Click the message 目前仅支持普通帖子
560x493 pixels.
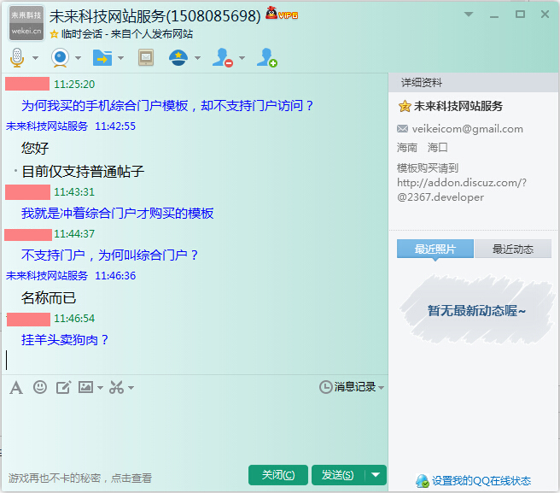83,171
